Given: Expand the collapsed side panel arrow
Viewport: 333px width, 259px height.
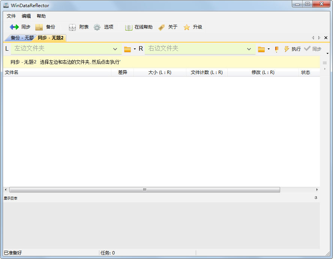Looking at the screenshot, I should pos(325,69).
